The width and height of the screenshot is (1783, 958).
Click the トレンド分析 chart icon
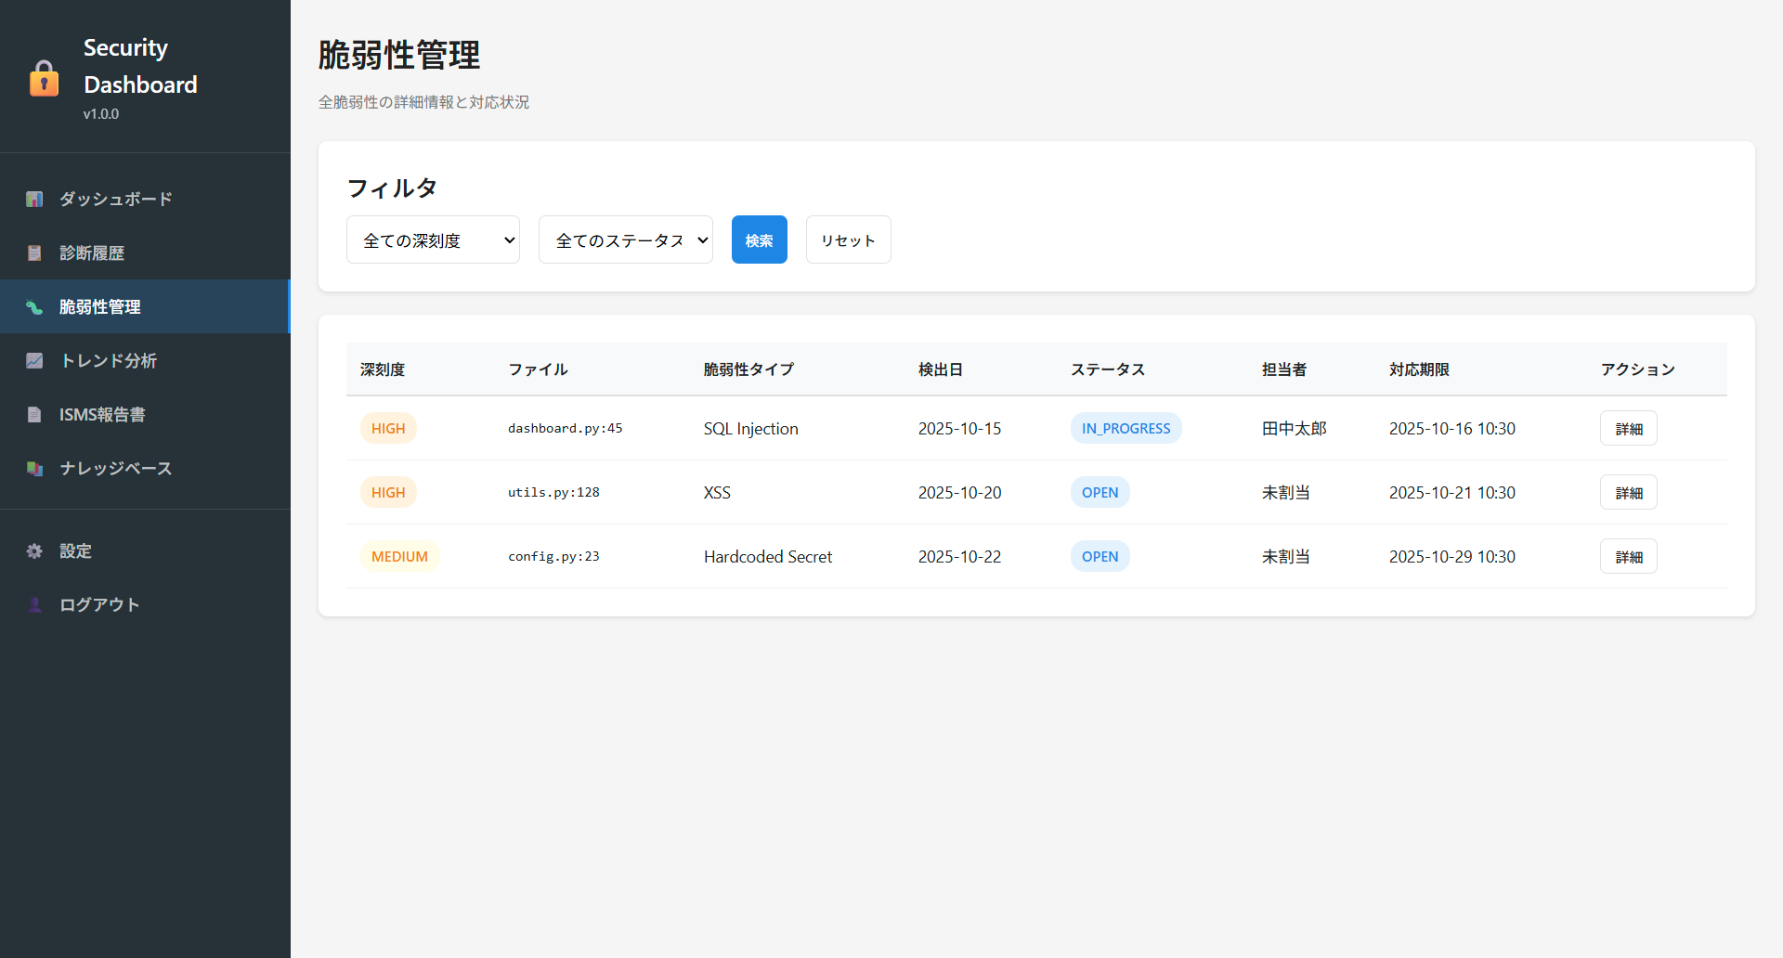click(x=34, y=360)
